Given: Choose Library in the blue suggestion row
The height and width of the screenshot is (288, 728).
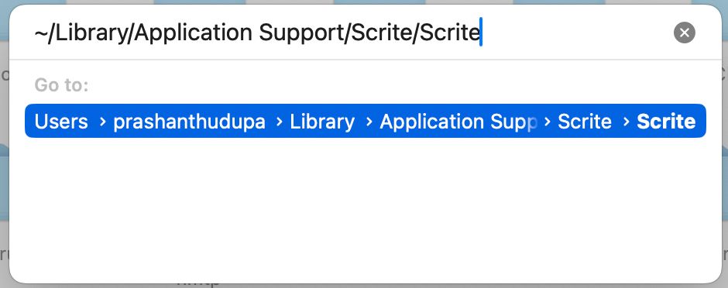Looking at the screenshot, I should click(x=322, y=122).
